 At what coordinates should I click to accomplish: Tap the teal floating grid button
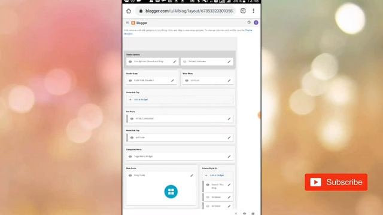(x=171, y=192)
